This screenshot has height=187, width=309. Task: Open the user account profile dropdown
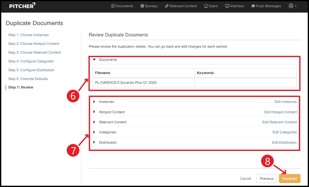(x=292, y=6)
